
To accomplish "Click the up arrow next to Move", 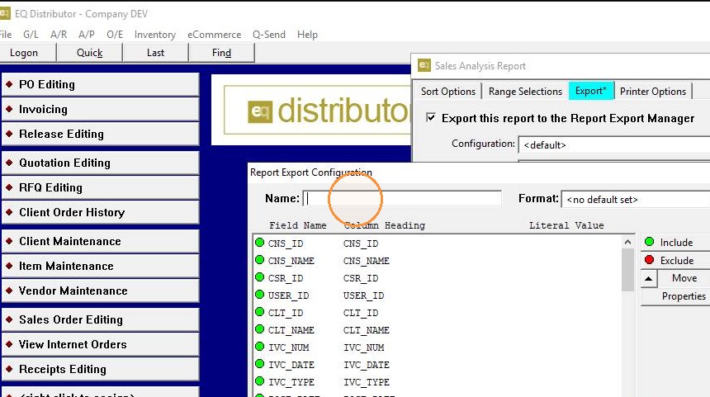I will pos(648,278).
